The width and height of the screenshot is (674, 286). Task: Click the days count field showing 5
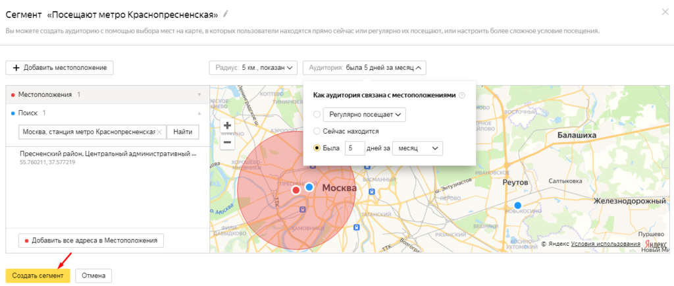point(355,148)
